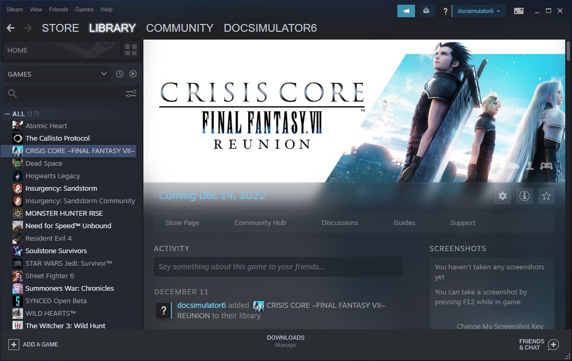Open the Steam menu
The image size is (572, 361).
coord(15,9)
